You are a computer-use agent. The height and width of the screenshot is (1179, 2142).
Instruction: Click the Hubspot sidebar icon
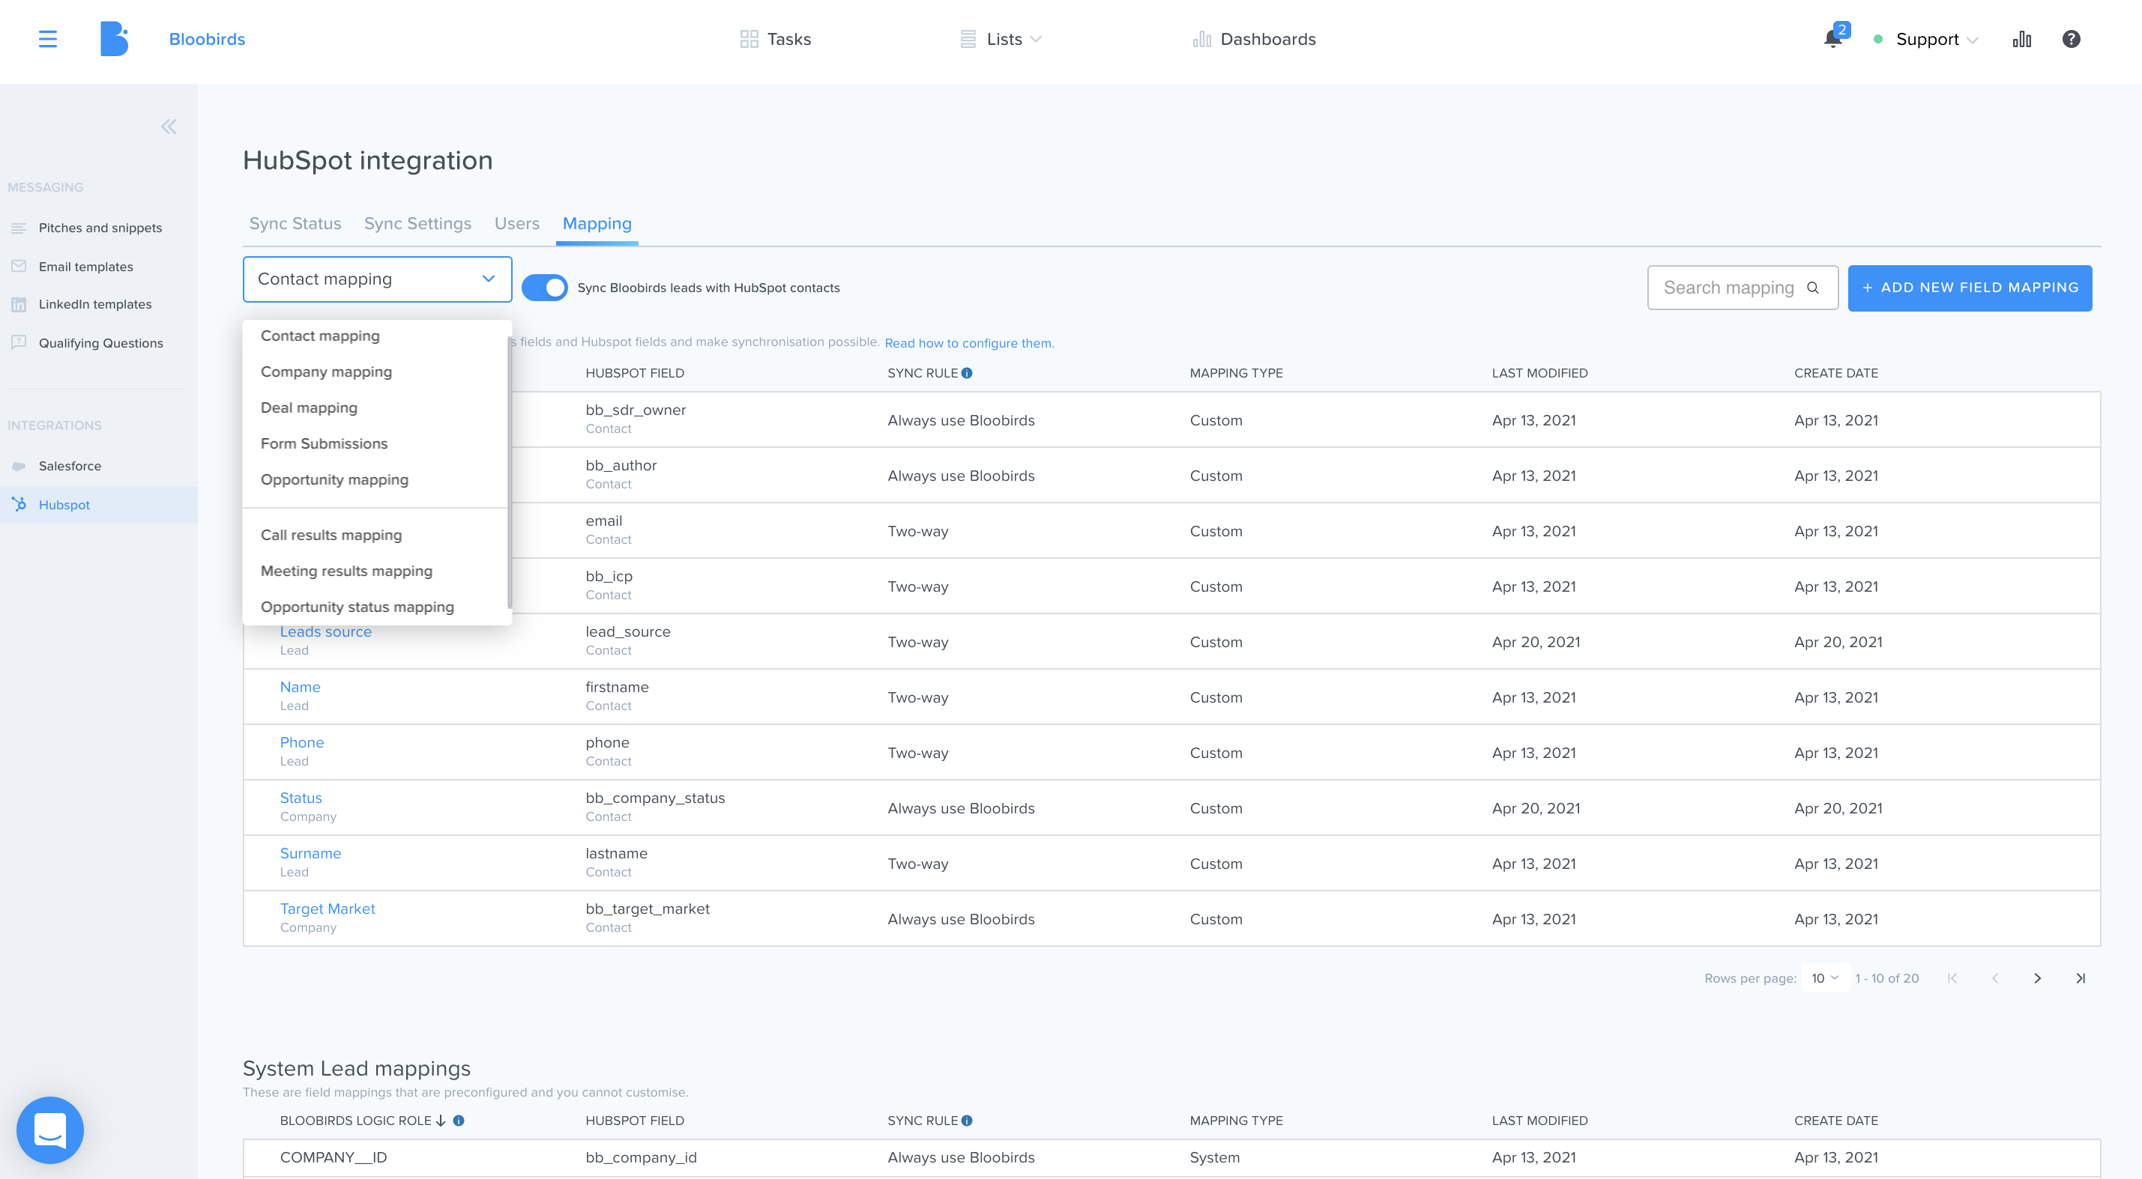19,503
